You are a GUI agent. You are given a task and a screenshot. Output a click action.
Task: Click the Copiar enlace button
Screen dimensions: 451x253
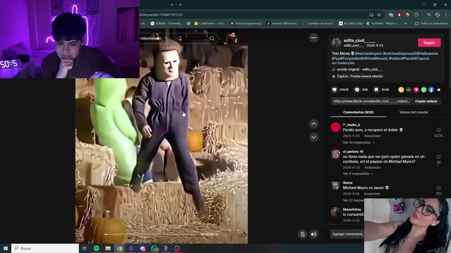(426, 101)
